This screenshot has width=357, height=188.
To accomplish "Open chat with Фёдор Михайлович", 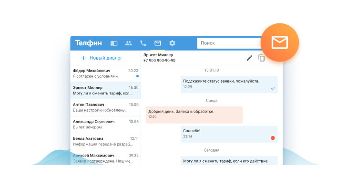I will pyautogui.click(x=106, y=73).
